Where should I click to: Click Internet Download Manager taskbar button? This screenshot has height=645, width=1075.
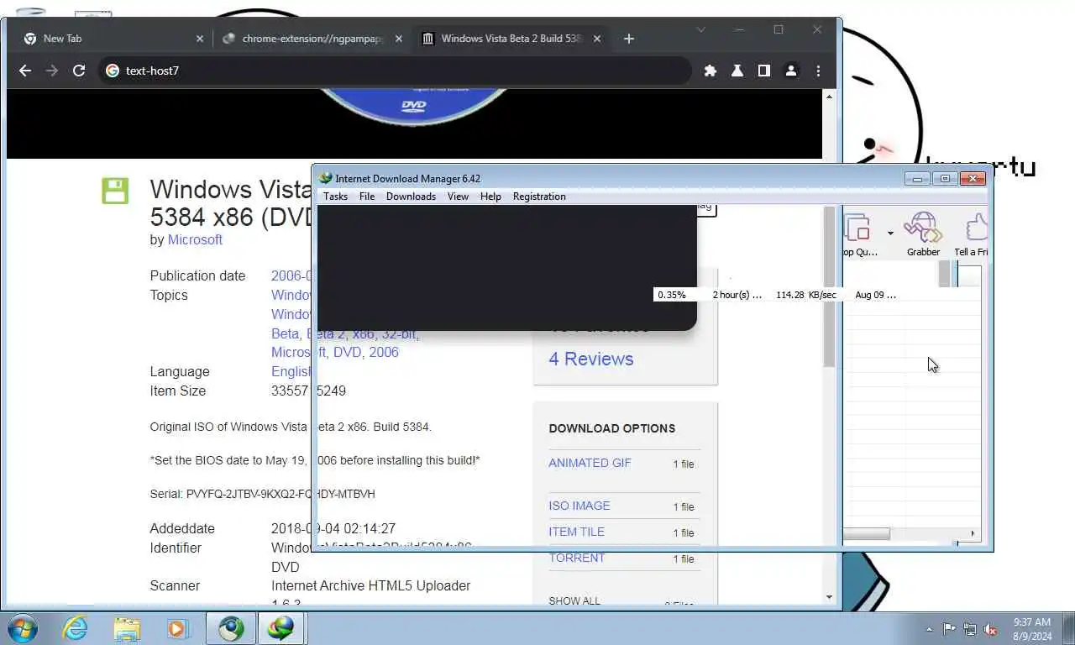[x=281, y=628]
